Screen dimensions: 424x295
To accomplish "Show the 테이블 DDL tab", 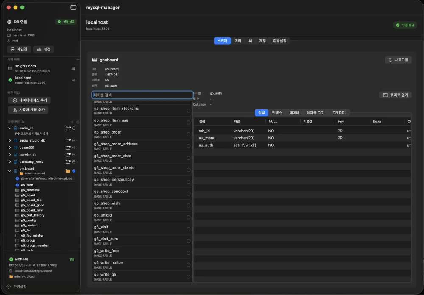I will pyautogui.click(x=316, y=113).
